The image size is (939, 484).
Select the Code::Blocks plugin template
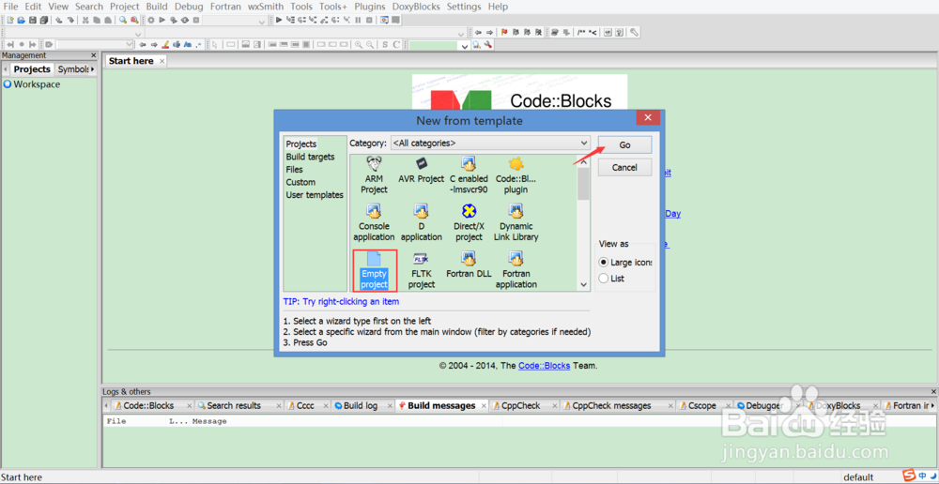[516, 176]
